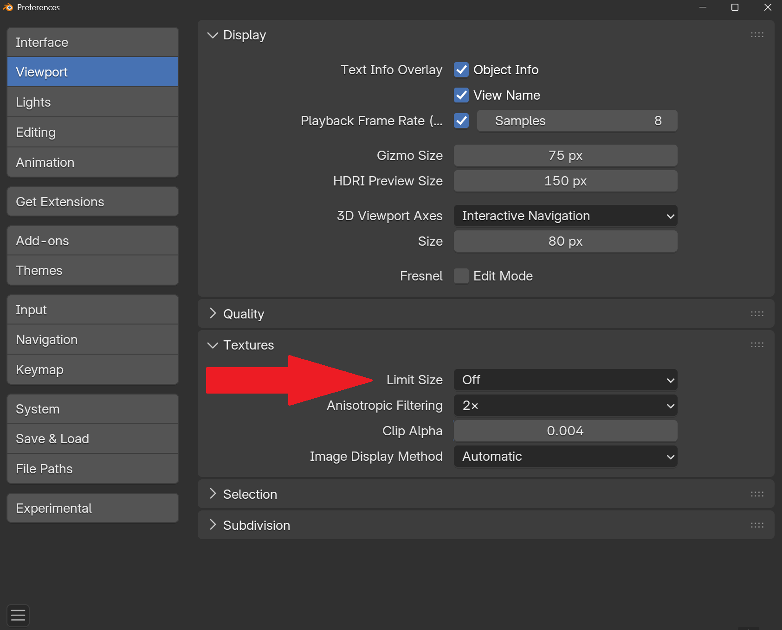This screenshot has height=630, width=782.
Task: Go to the Save & Load section
Action: (x=93, y=439)
